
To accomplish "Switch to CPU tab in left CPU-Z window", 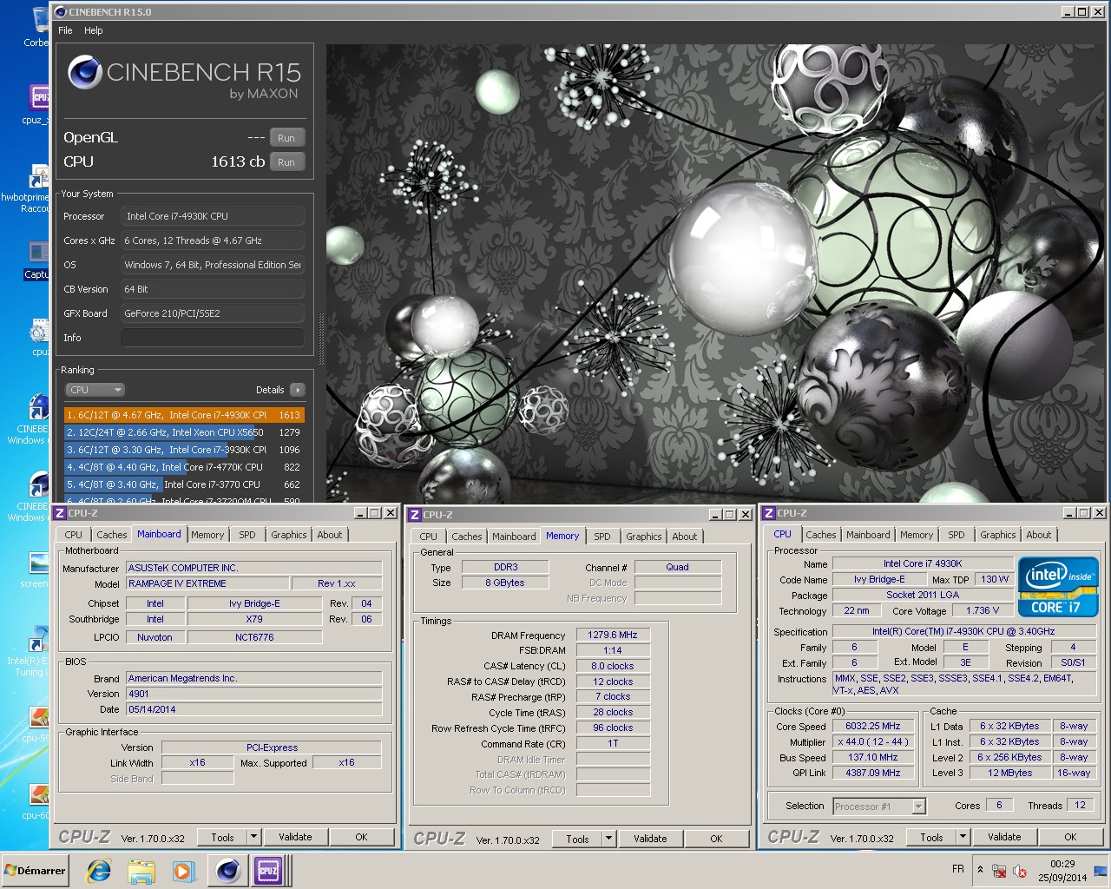I will pyautogui.click(x=73, y=535).
